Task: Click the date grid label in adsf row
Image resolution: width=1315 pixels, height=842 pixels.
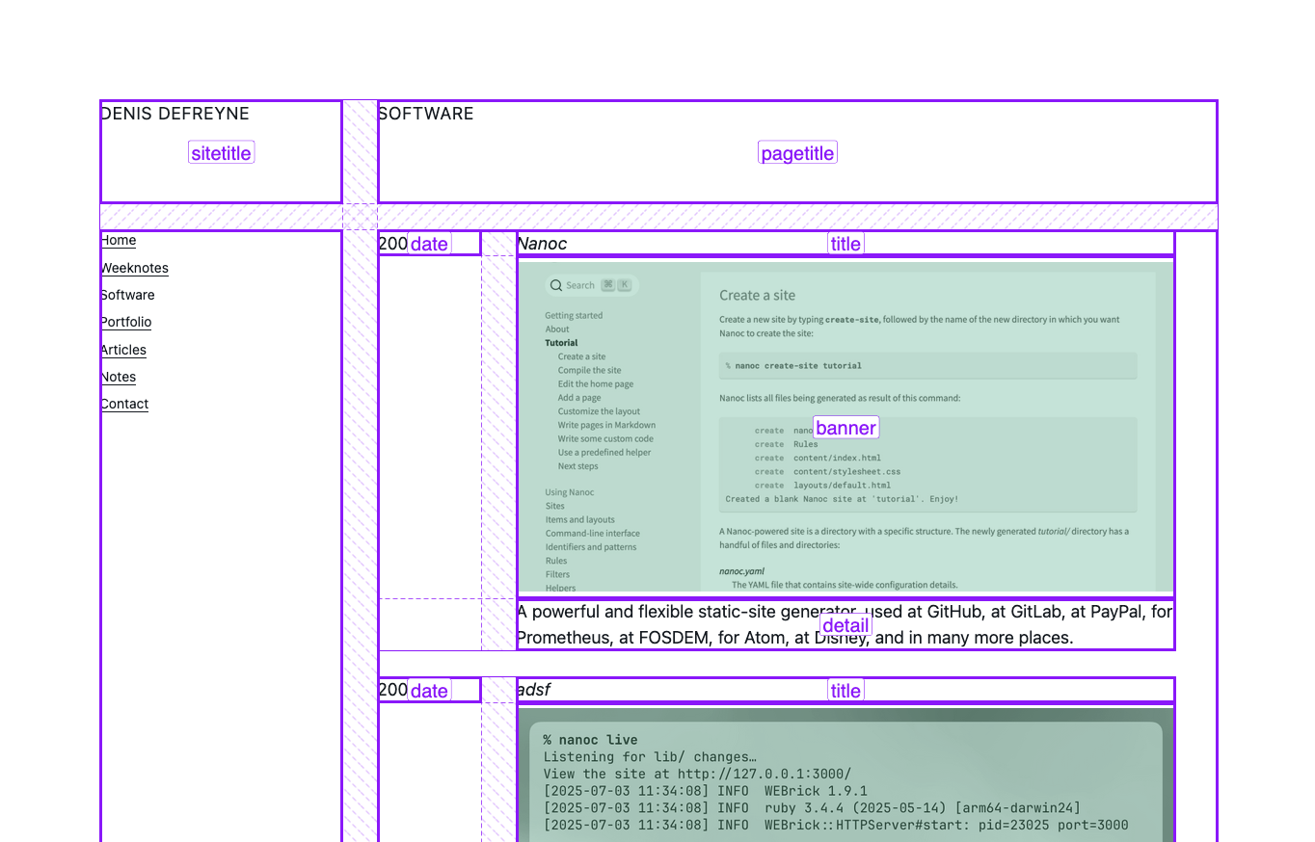Action: tap(429, 690)
